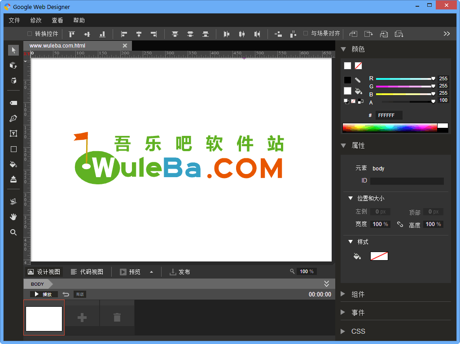
Task: Click the fill bucket icon in color panel
Action: click(x=358, y=91)
